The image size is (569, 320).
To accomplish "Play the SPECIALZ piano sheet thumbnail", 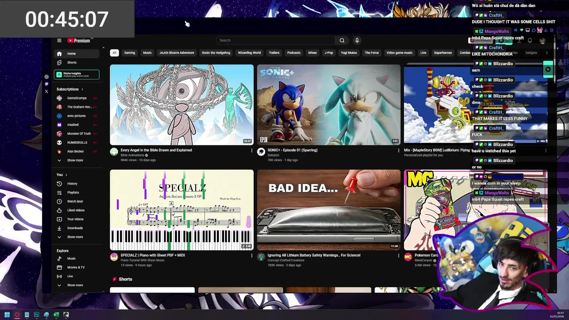I will click(x=182, y=210).
